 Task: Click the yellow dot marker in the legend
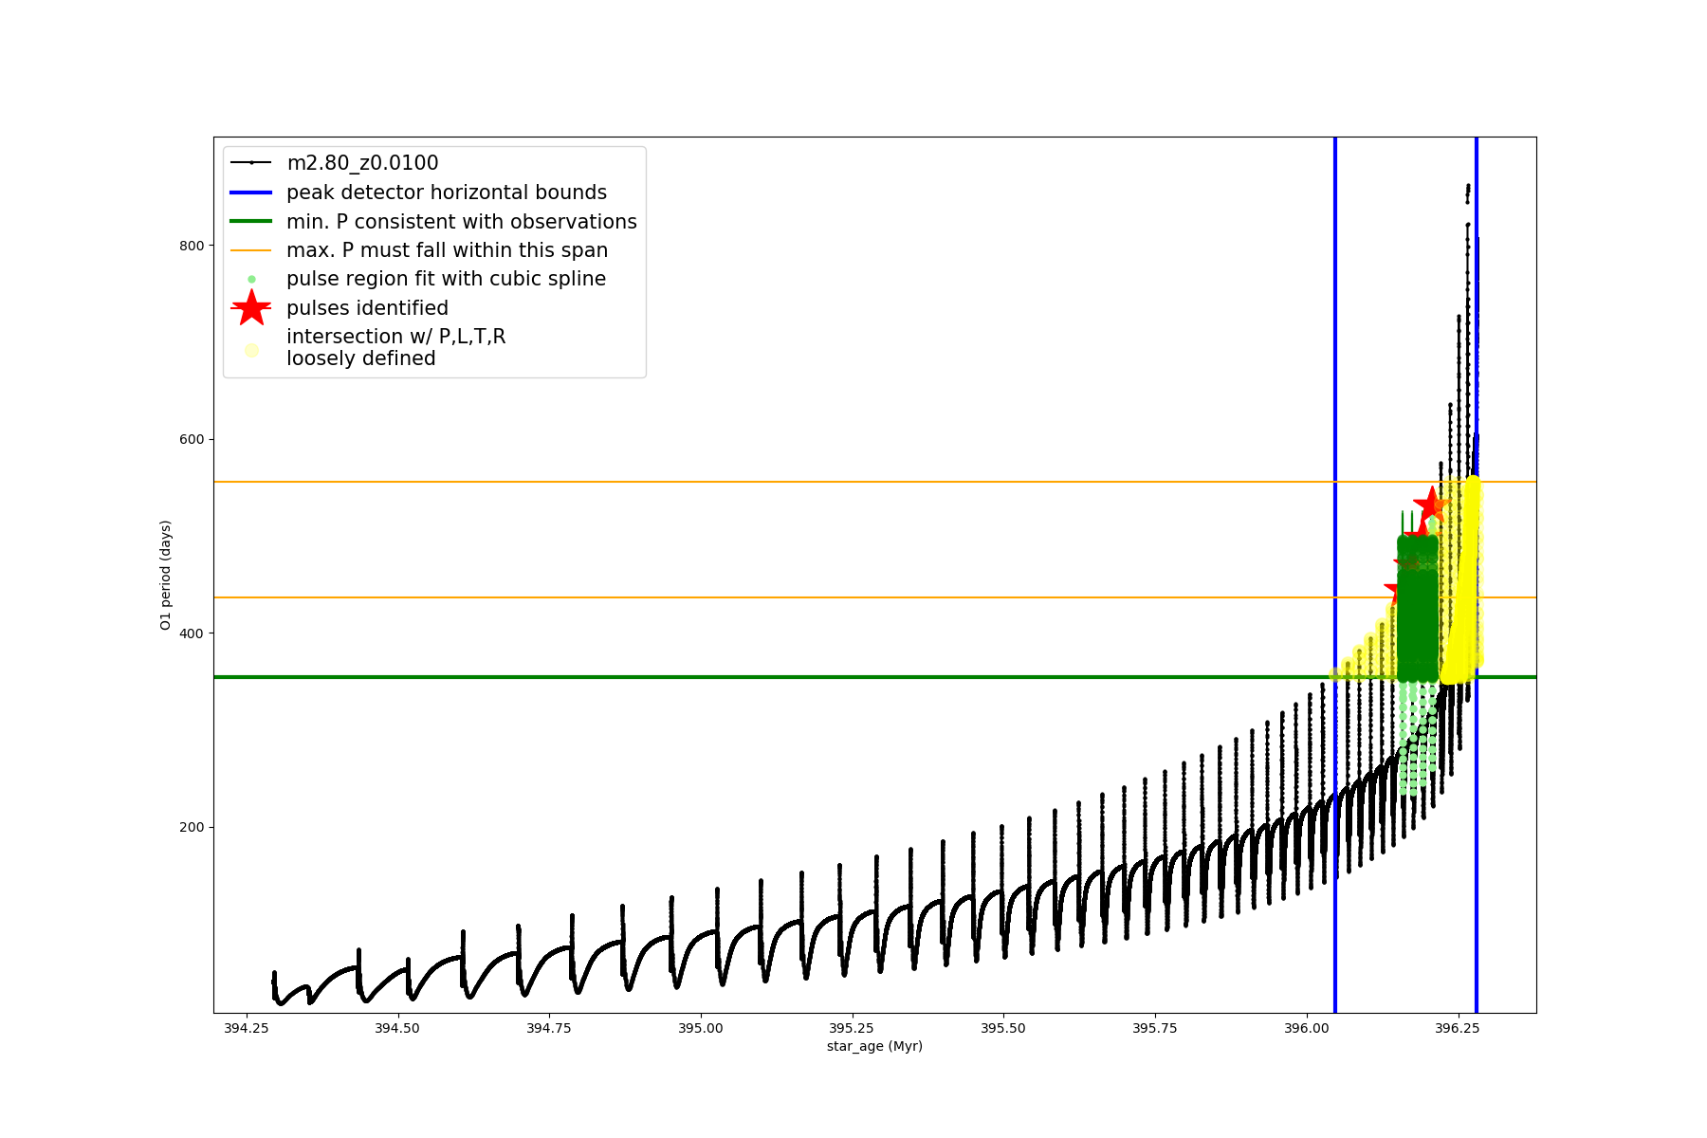251,350
